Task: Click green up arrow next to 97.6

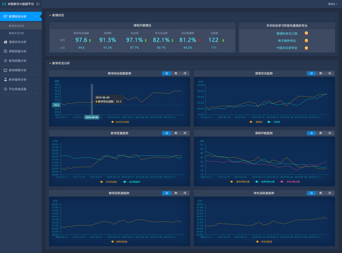Action: click(x=90, y=40)
